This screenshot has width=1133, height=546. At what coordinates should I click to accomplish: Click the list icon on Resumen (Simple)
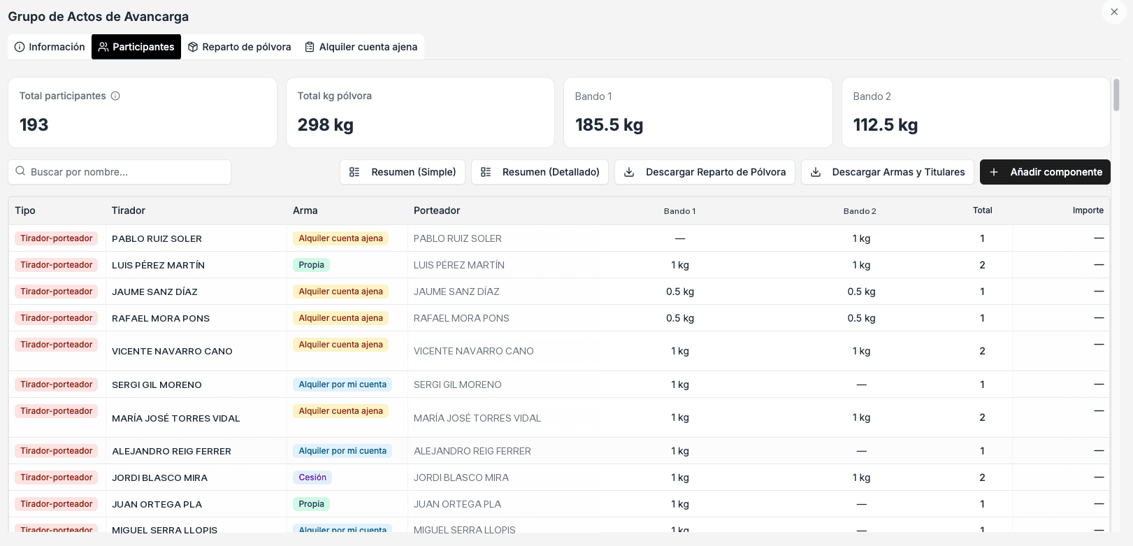[354, 172]
